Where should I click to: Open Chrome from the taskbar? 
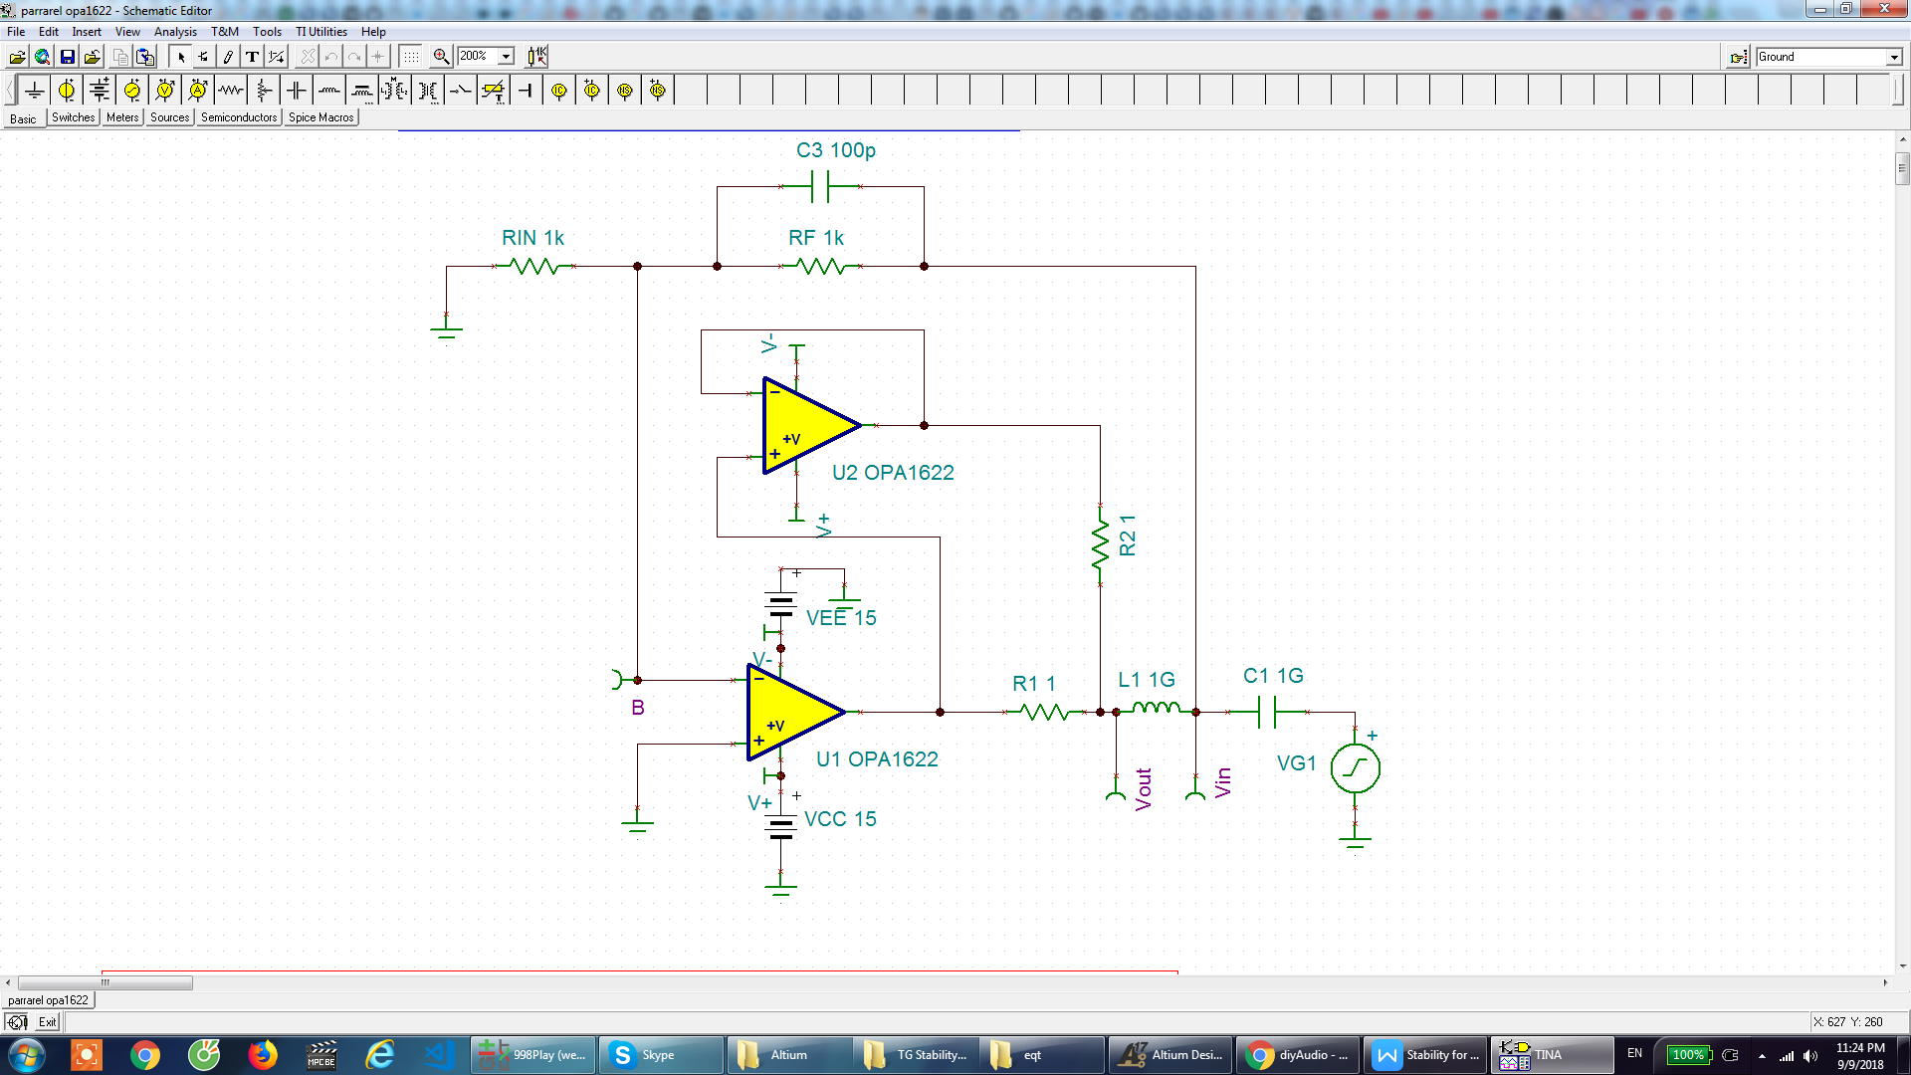[x=145, y=1055]
